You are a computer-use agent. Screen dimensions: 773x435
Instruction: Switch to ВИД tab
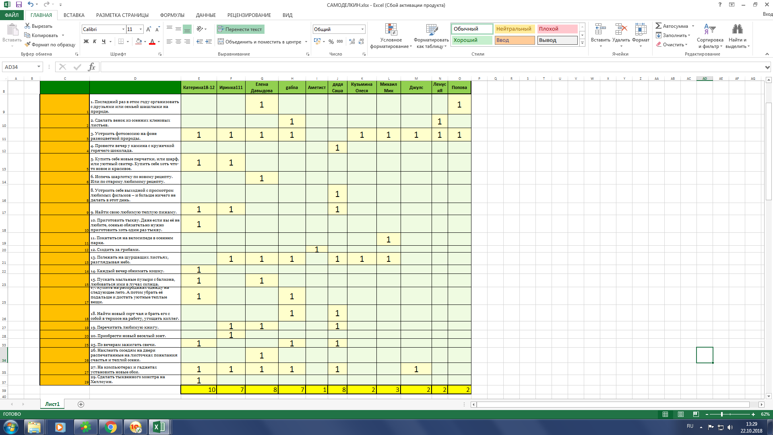(287, 15)
